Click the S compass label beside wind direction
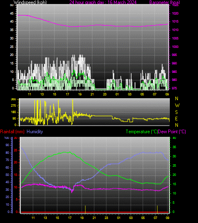The image size is (198, 223). click(x=176, y=112)
